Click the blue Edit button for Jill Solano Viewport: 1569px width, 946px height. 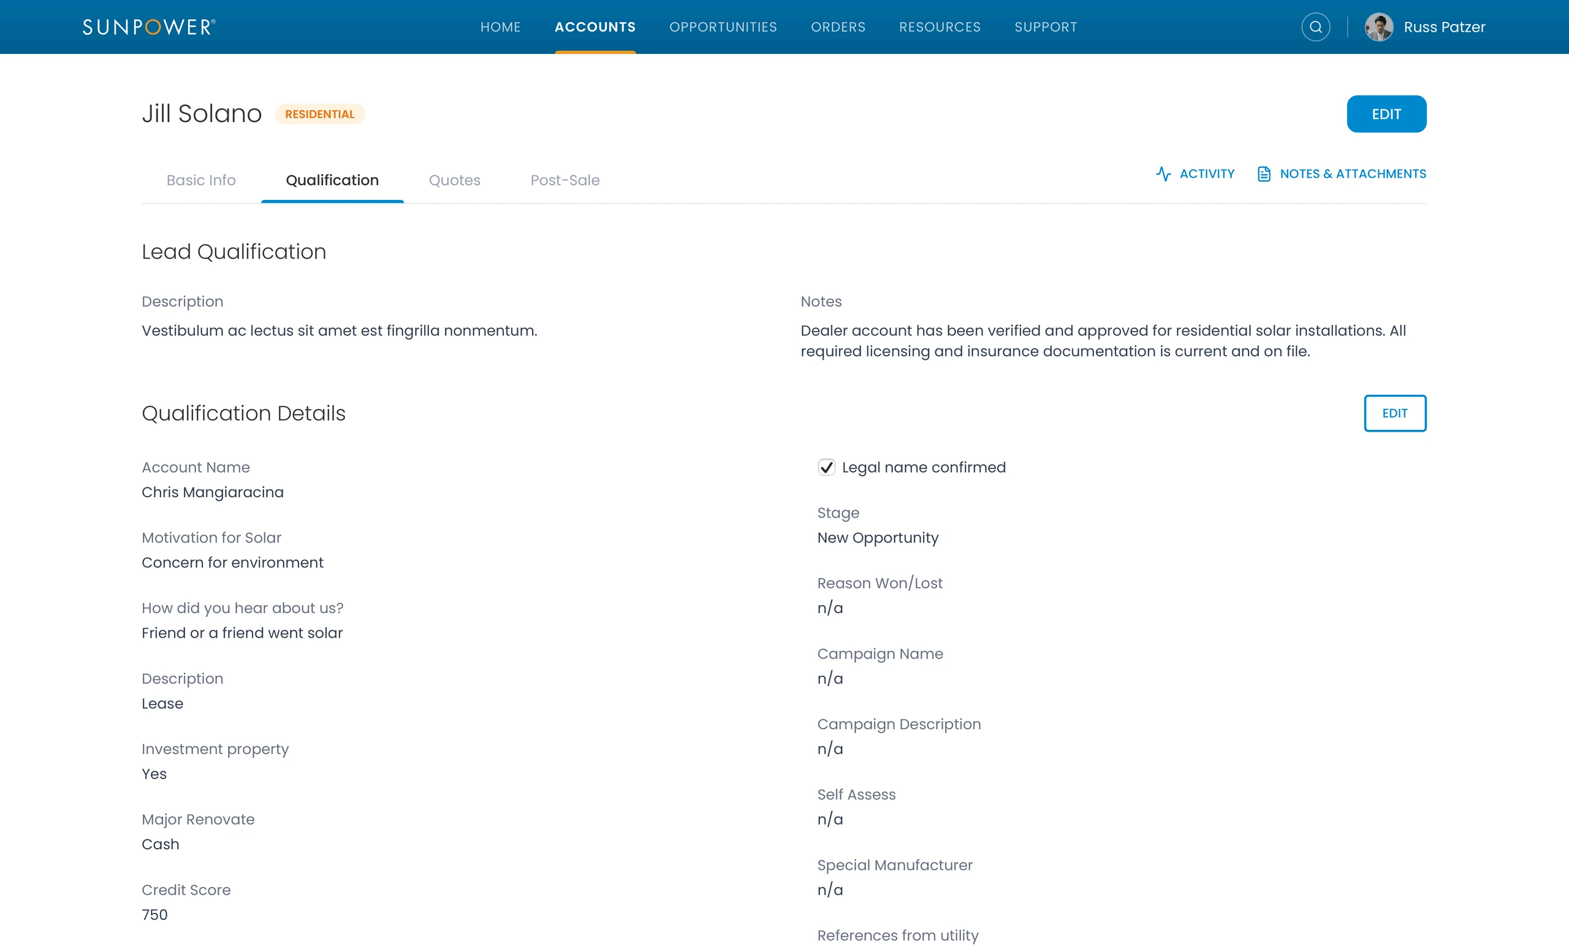1386,114
